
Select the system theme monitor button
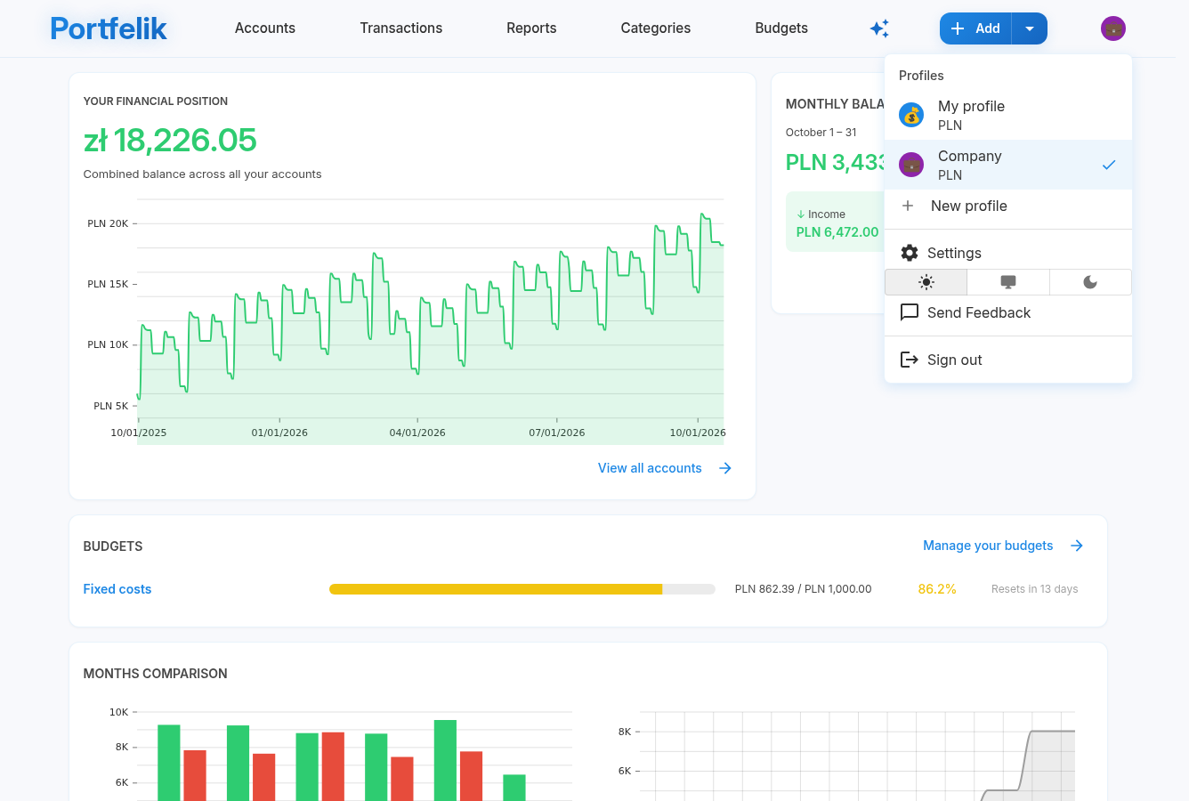click(x=1008, y=282)
